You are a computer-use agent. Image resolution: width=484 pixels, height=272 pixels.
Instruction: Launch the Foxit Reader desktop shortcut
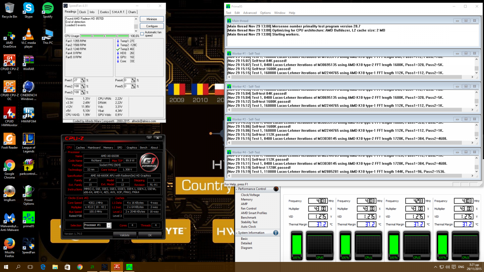9,141
